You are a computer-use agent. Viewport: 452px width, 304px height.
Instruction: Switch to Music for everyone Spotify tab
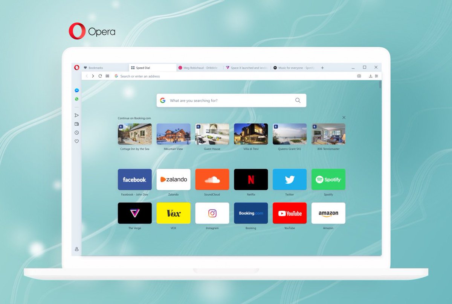[x=294, y=68]
